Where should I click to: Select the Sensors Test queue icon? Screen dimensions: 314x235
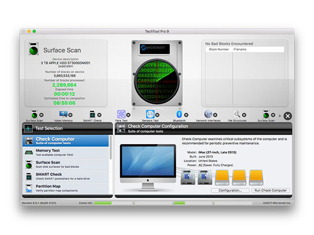click(150, 114)
